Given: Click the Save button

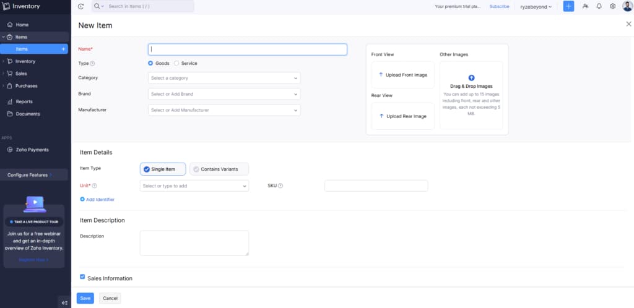Looking at the screenshot, I should tap(85, 298).
